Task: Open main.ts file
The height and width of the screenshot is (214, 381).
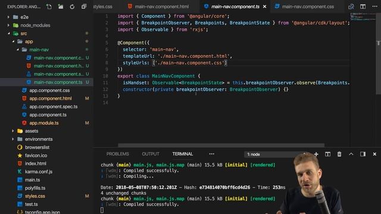Action: click(x=32, y=180)
